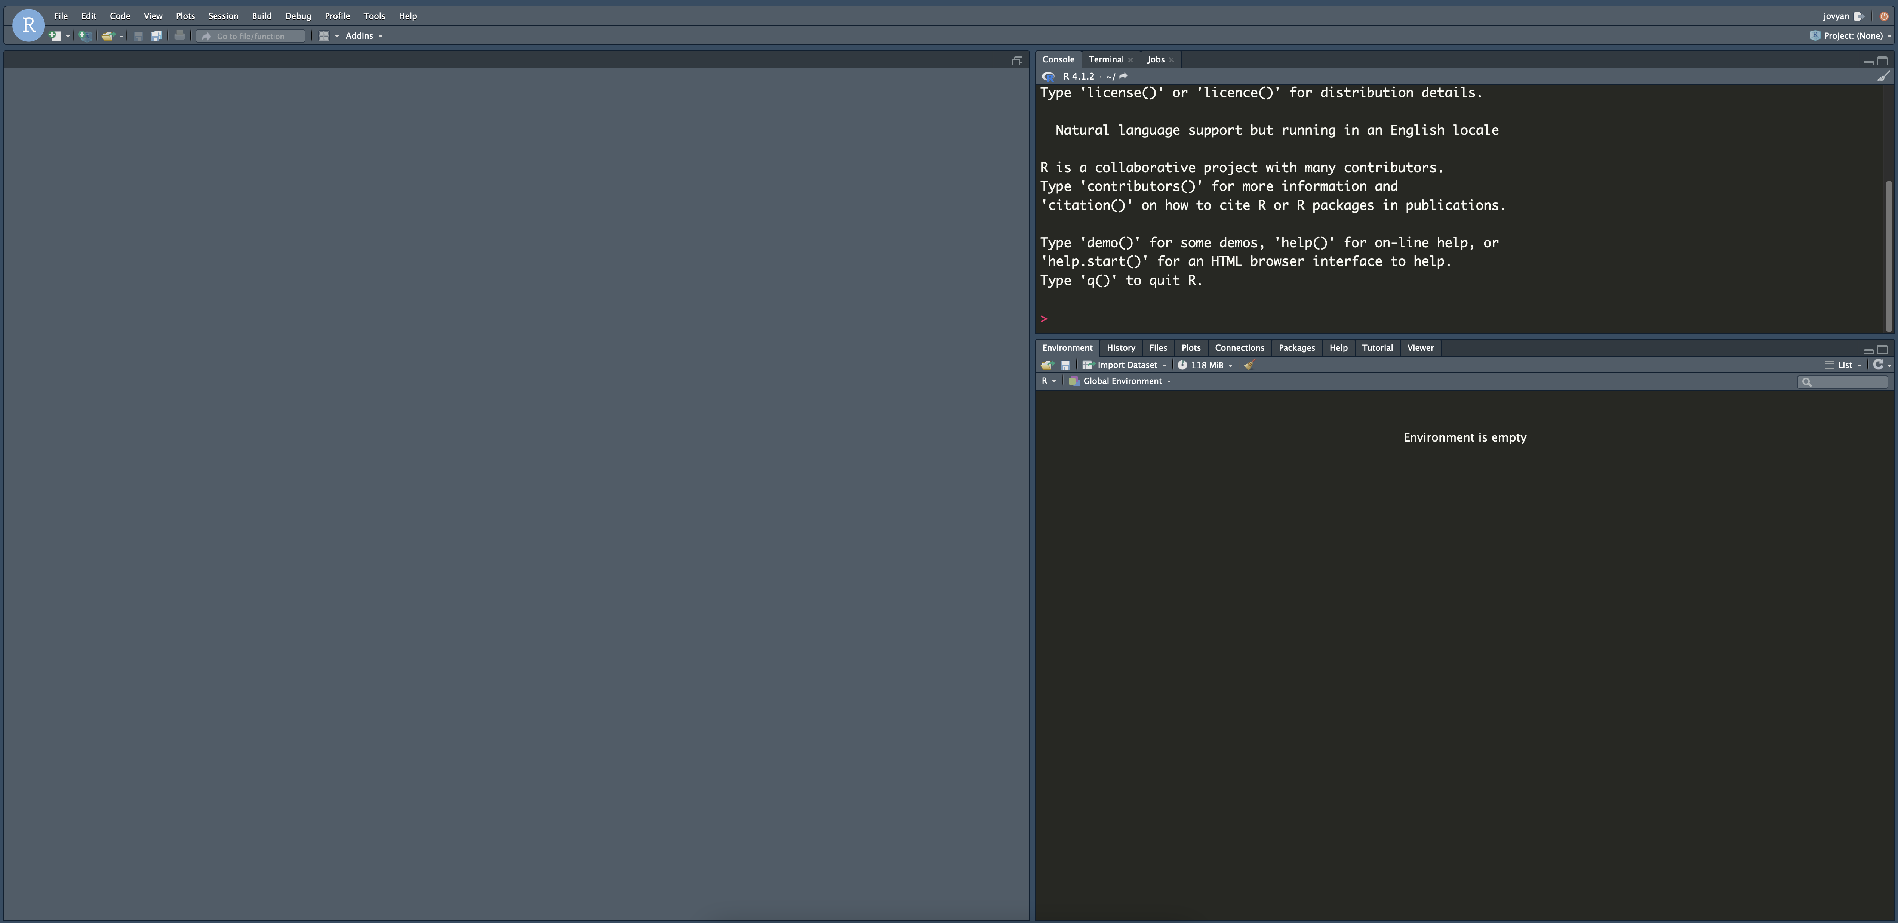Open the List view mode dropdown
The height and width of the screenshot is (923, 1898).
tap(1843, 365)
